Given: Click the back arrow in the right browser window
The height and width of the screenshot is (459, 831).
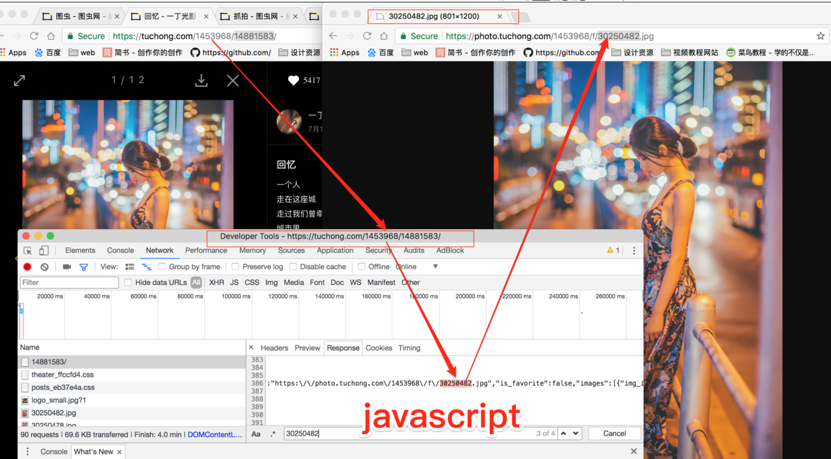Looking at the screenshot, I should (x=333, y=36).
